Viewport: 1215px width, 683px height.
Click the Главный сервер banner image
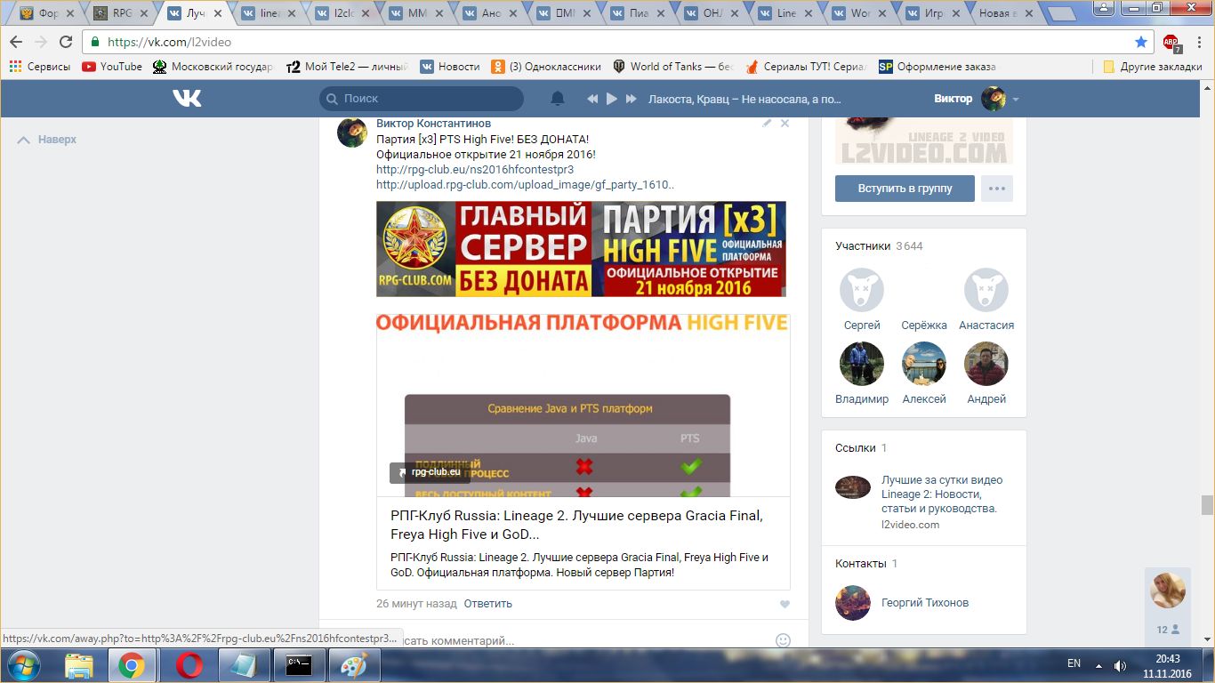click(x=581, y=249)
